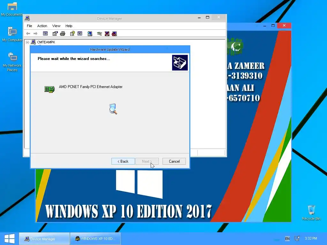This screenshot has height=245, width=327.
Task: Click the searching magnifier animation icon
Action: tap(113, 109)
